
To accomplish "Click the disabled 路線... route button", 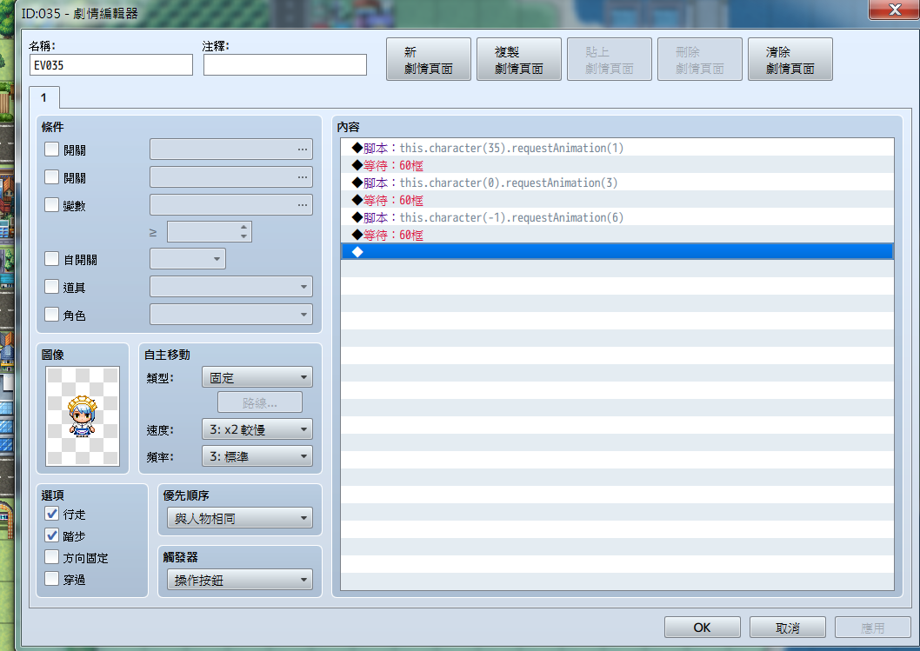I will [x=260, y=402].
